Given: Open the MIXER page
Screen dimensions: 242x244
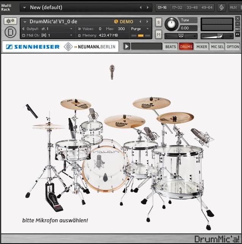Looking at the screenshot, I should (202, 47).
